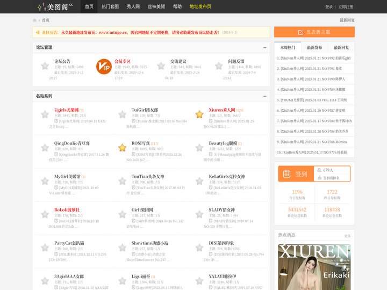Open the Xiuren秀人网 forum link
The height and width of the screenshot is (290, 387).
[x=222, y=110]
